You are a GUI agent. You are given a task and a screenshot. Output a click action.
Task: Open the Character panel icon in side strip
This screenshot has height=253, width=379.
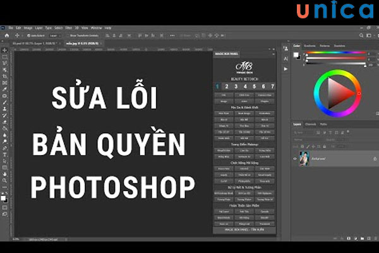286,59
